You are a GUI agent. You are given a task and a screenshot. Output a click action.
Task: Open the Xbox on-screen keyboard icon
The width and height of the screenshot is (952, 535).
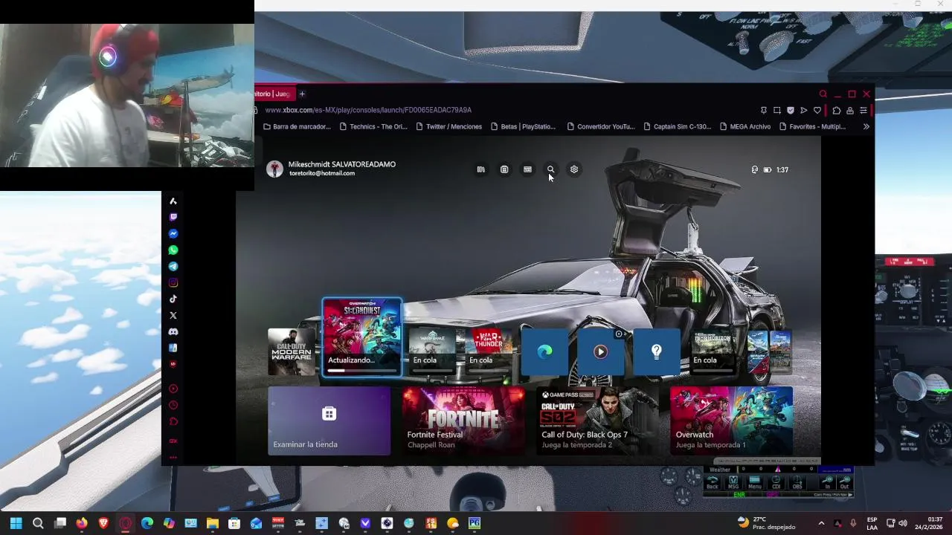(527, 169)
